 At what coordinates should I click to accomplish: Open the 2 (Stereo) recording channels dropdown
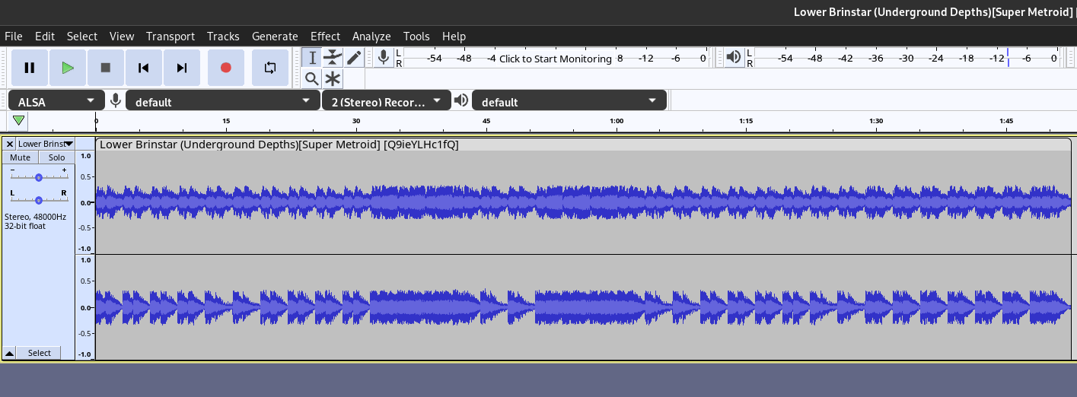click(387, 101)
